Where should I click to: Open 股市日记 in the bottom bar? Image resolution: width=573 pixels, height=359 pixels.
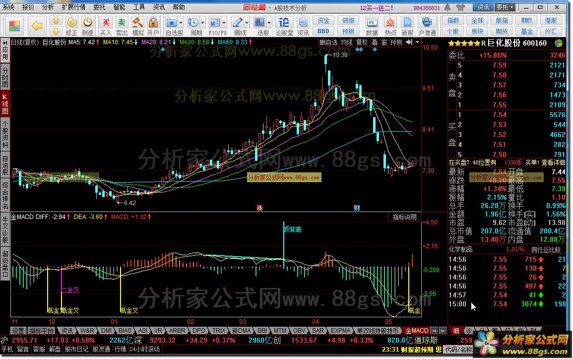pos(76,349)
